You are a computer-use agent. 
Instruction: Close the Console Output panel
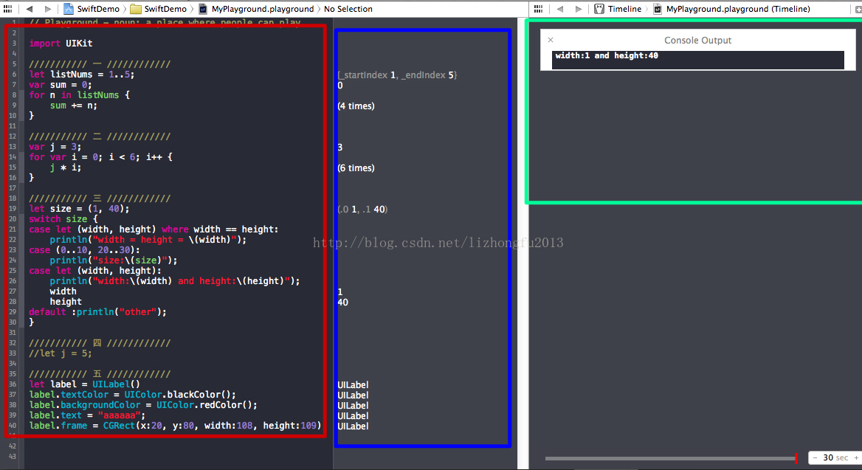click(x=551, y=40)
